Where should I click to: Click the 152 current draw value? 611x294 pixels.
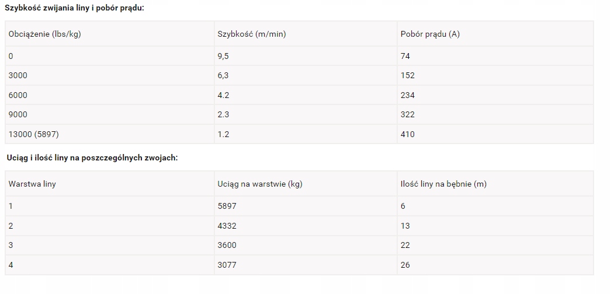pyautogui.click(x=408, y=75)
